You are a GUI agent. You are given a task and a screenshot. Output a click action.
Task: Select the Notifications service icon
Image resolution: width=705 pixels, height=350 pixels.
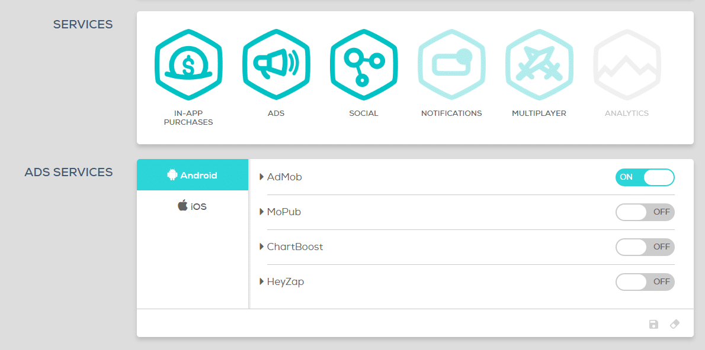pyautogui.click(x=451, y=63)
